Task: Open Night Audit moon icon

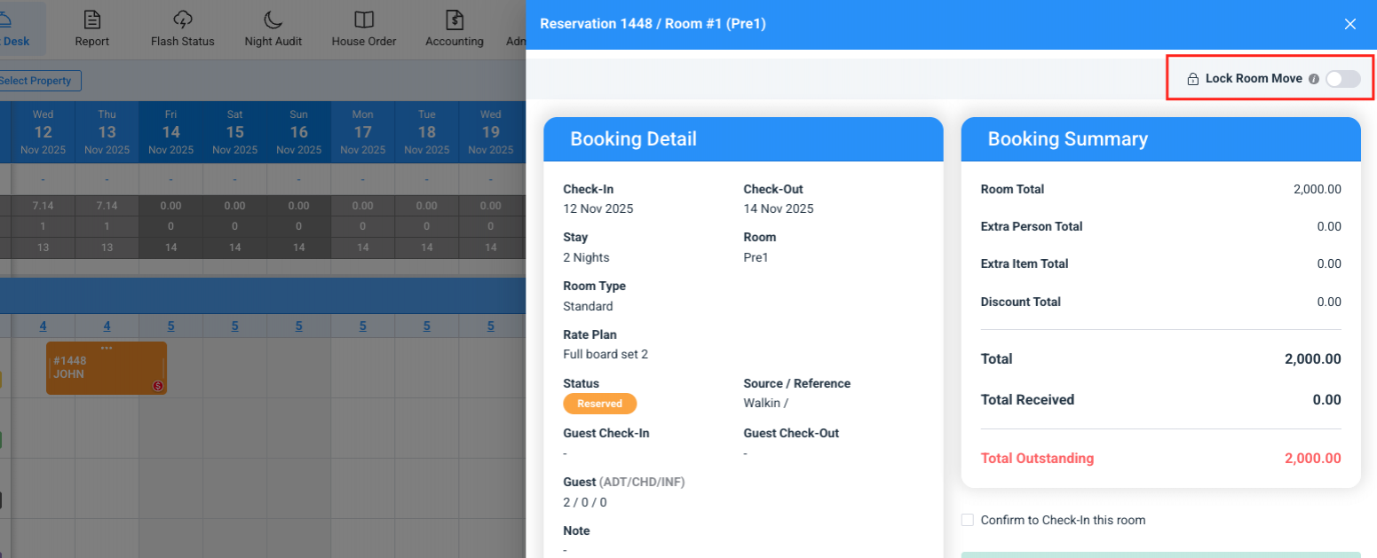Action: tap(273, 20)
